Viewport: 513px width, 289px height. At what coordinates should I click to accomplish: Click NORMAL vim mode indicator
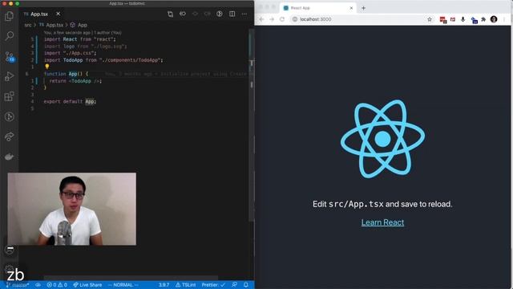point(123,285)
